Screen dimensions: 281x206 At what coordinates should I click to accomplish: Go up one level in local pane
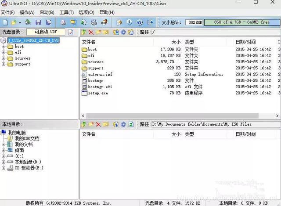click(84, 124)
